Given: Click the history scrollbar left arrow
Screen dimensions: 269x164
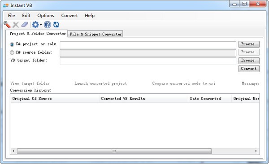Looking at the screenshot, I should pyautogui.click(x=13, y=151).
